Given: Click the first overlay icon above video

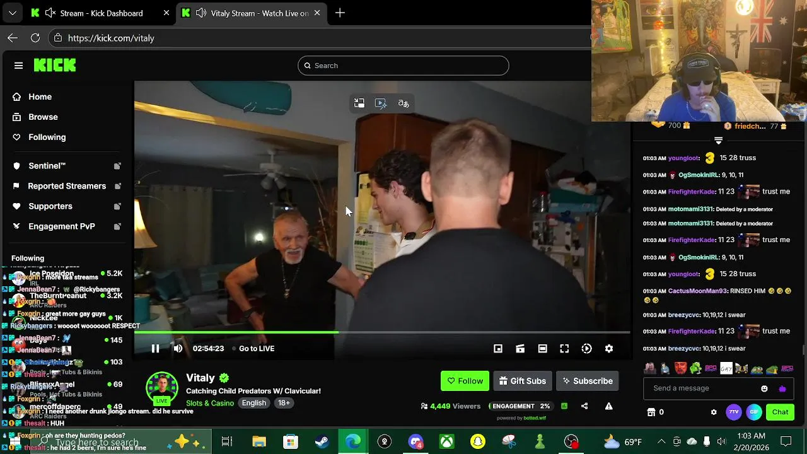Looking at the screenshot, I should [359, 103].
